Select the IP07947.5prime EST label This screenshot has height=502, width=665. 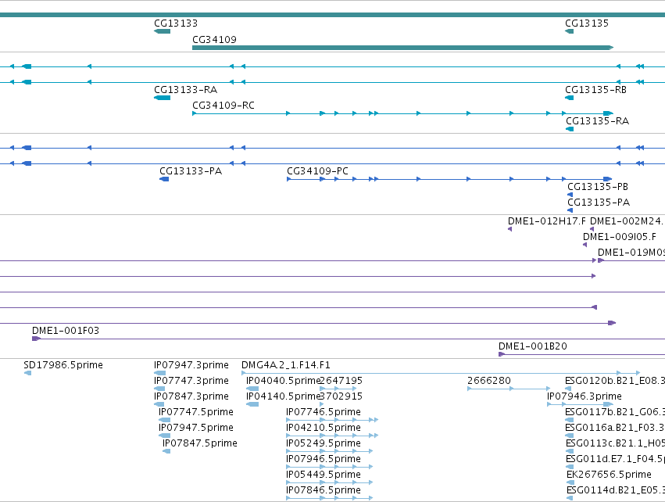point(195,428)
